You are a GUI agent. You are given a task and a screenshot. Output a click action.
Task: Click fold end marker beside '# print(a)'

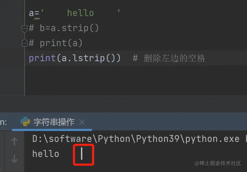tap(24, 43)
